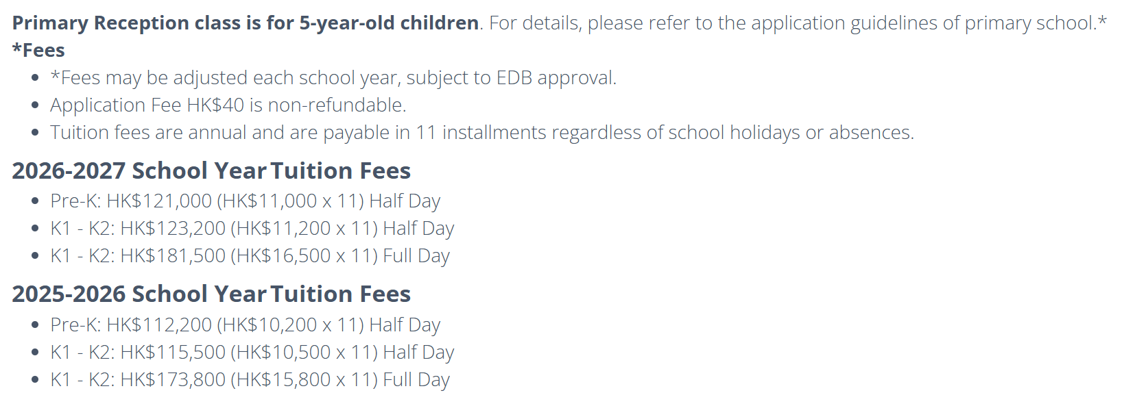
Task: Click the K1 - K2 HK$123,200 Half Day line
Action: pos(252,229)
